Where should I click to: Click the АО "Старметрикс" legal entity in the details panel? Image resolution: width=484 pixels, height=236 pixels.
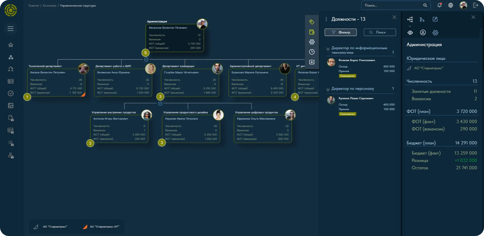tap(425, 68)
